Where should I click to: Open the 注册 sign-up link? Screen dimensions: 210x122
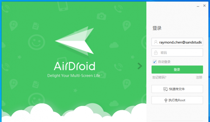coord(199,77)
